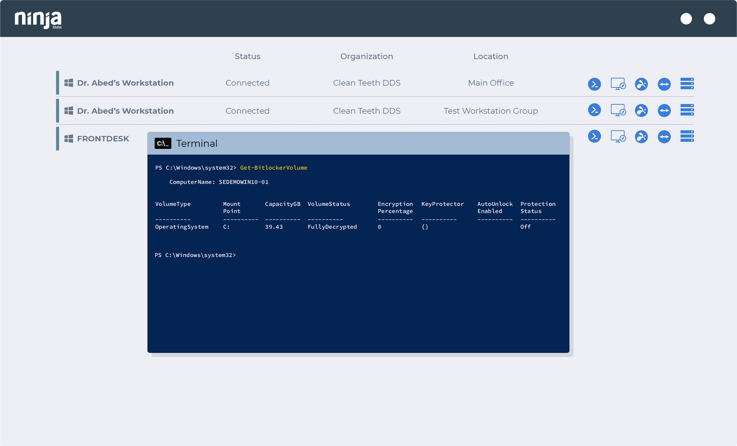
Task: Launch RDP session for Dr. Abed's Main Office workstation
Action: 618,84
